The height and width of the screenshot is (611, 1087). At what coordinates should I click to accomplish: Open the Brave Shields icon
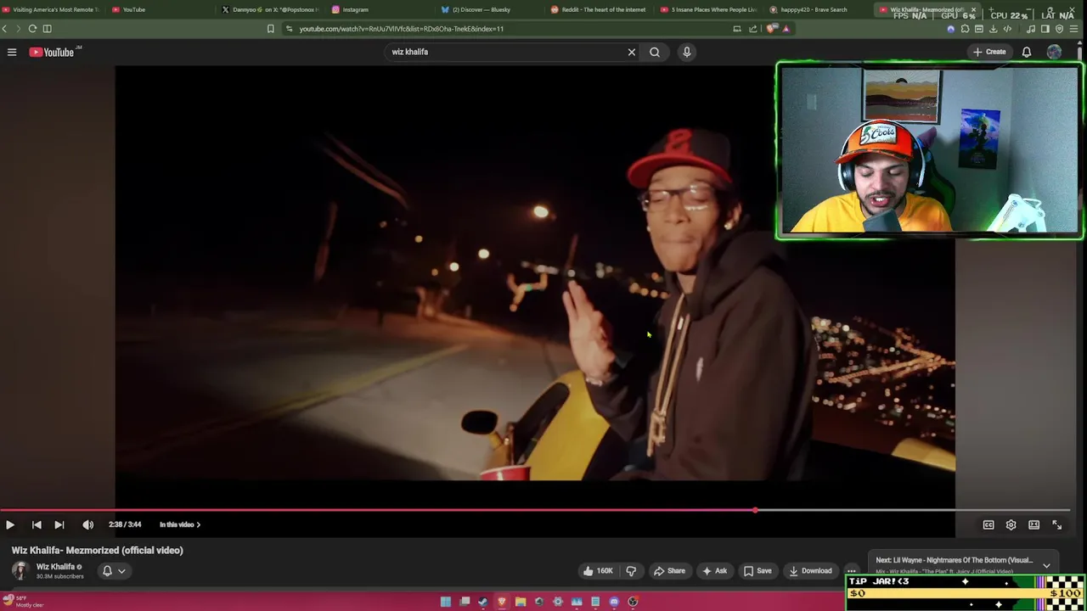coord(771,29)
